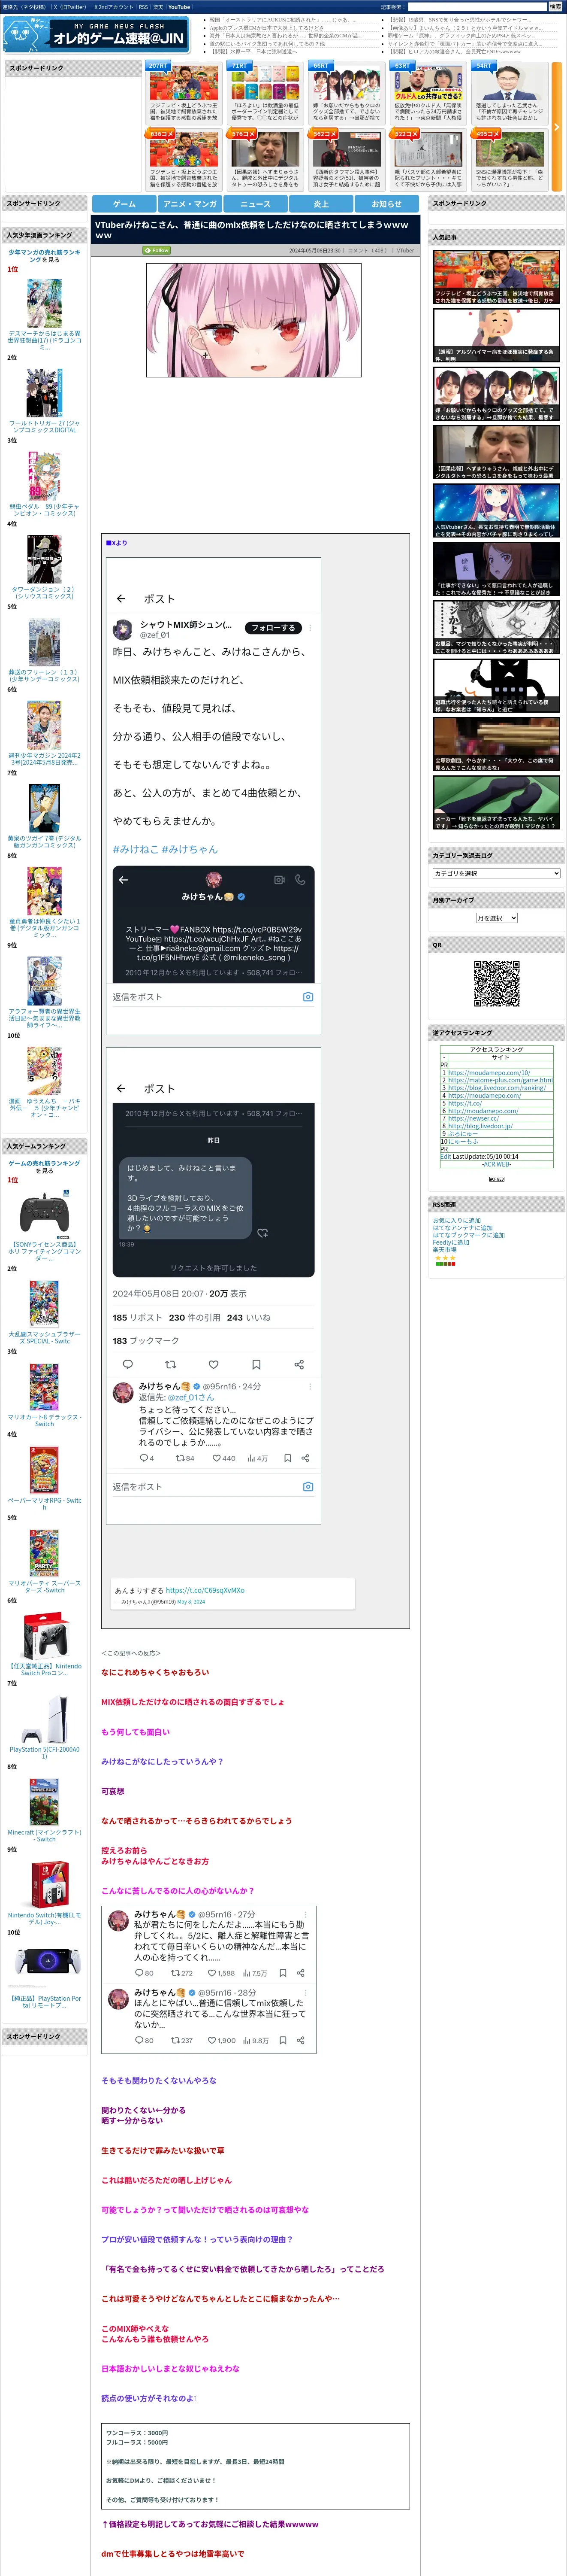Open the t.co/C69sqXvMXo tweet link
The height and width of the screenshot is (2576, 567).
[205, 1590]
